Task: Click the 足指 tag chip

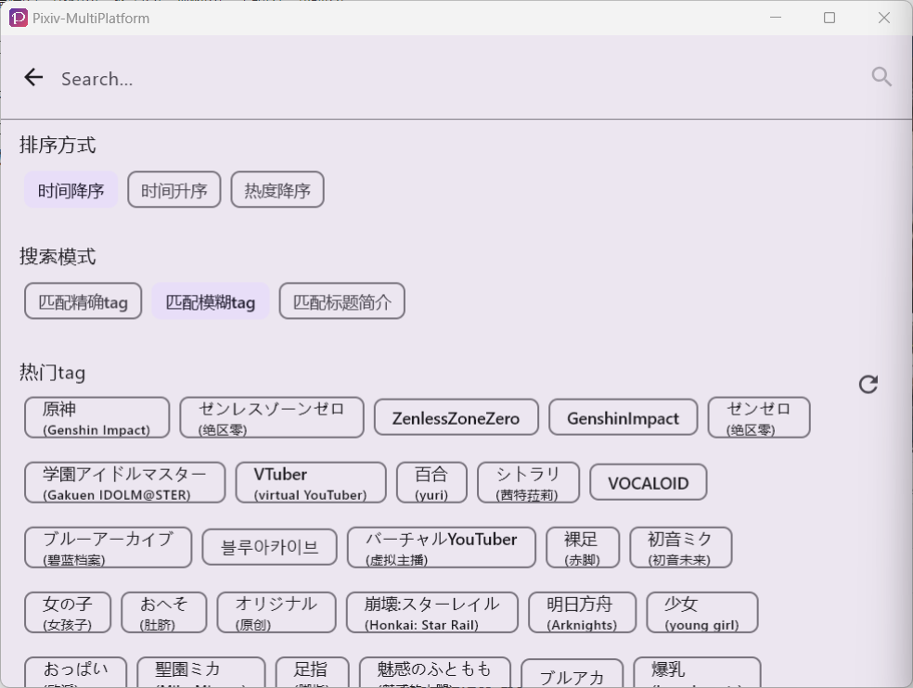Action: [x=312, y=673]
